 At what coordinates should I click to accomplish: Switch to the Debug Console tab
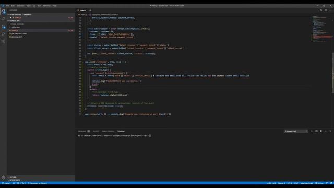coord(108,131)
